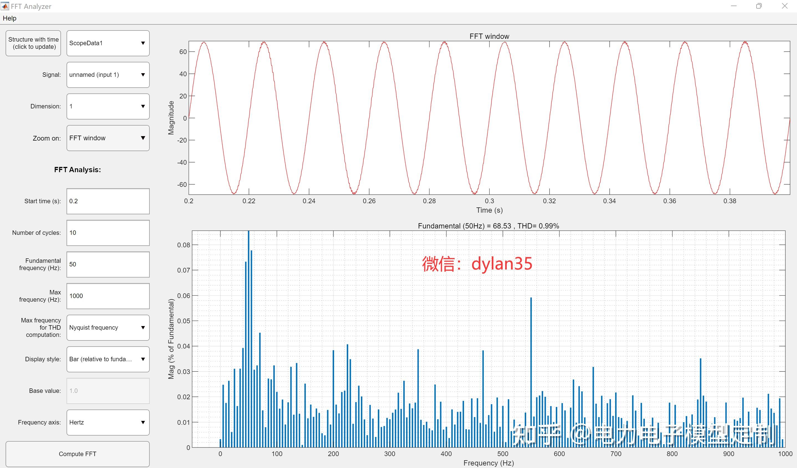797x468 pixels.
Task: Click the Number of cycles field
Action: pyautogui.click(x=108, y=233)
